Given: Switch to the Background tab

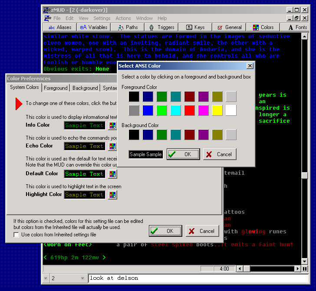Looking at the screenshot, I should pyautogui.click(x=85, y=88).
